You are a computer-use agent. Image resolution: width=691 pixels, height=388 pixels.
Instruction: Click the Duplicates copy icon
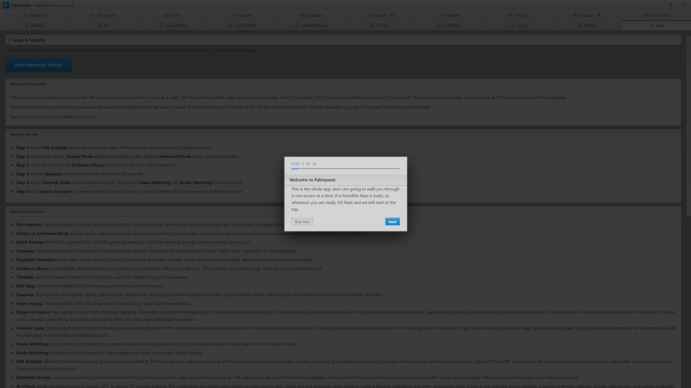[302, 15]
